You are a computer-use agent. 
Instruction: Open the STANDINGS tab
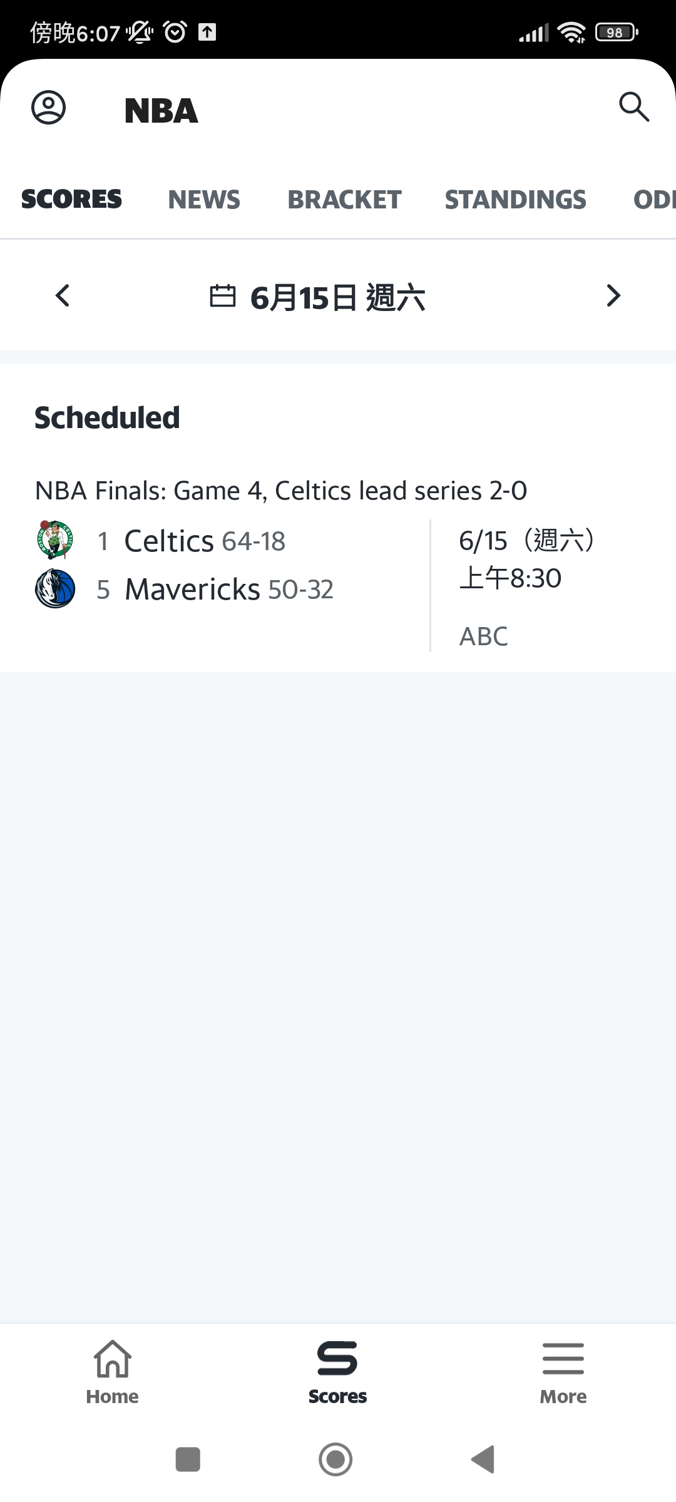coord(515,200)
